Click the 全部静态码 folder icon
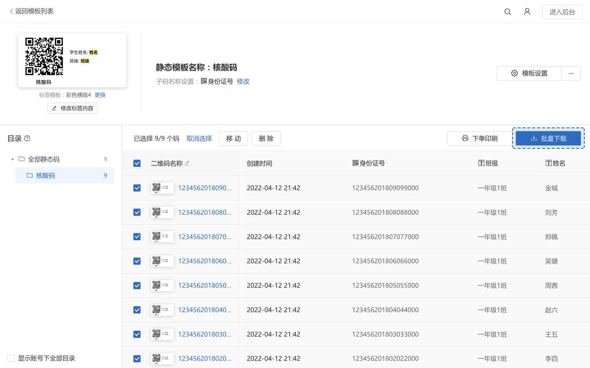This screenshot has height=368, width=590. click(22, 159)
